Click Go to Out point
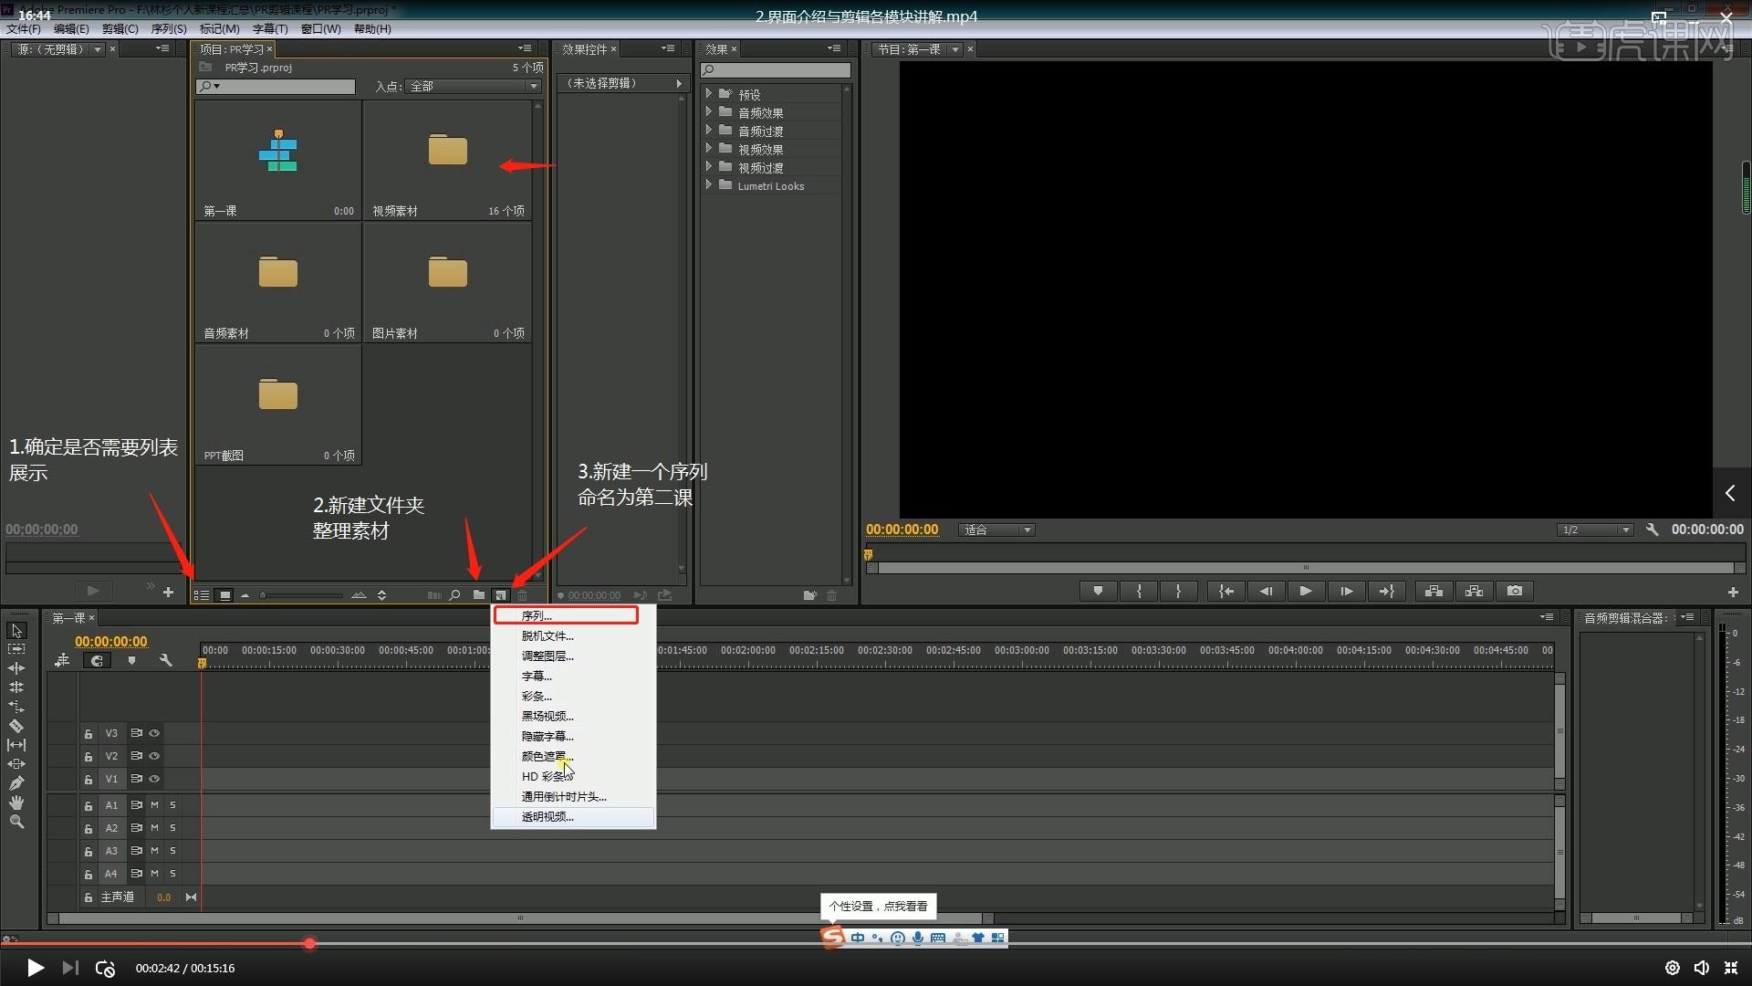 (1386, 592)
